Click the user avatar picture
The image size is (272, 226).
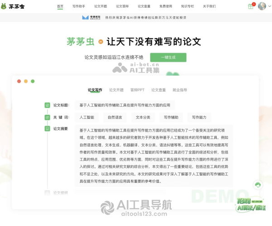262,6
